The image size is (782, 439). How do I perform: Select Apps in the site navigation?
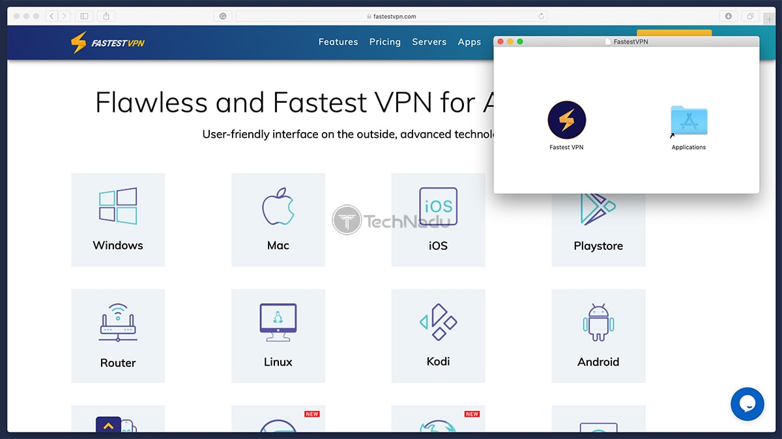(x=469, y=42)
